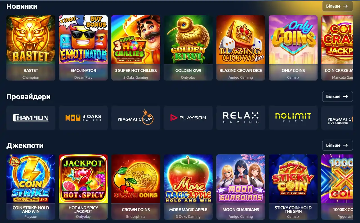Click the Moon Guardians game thumbnail
This screenshot has height=223, width=360.
click(x=241, y=187)
